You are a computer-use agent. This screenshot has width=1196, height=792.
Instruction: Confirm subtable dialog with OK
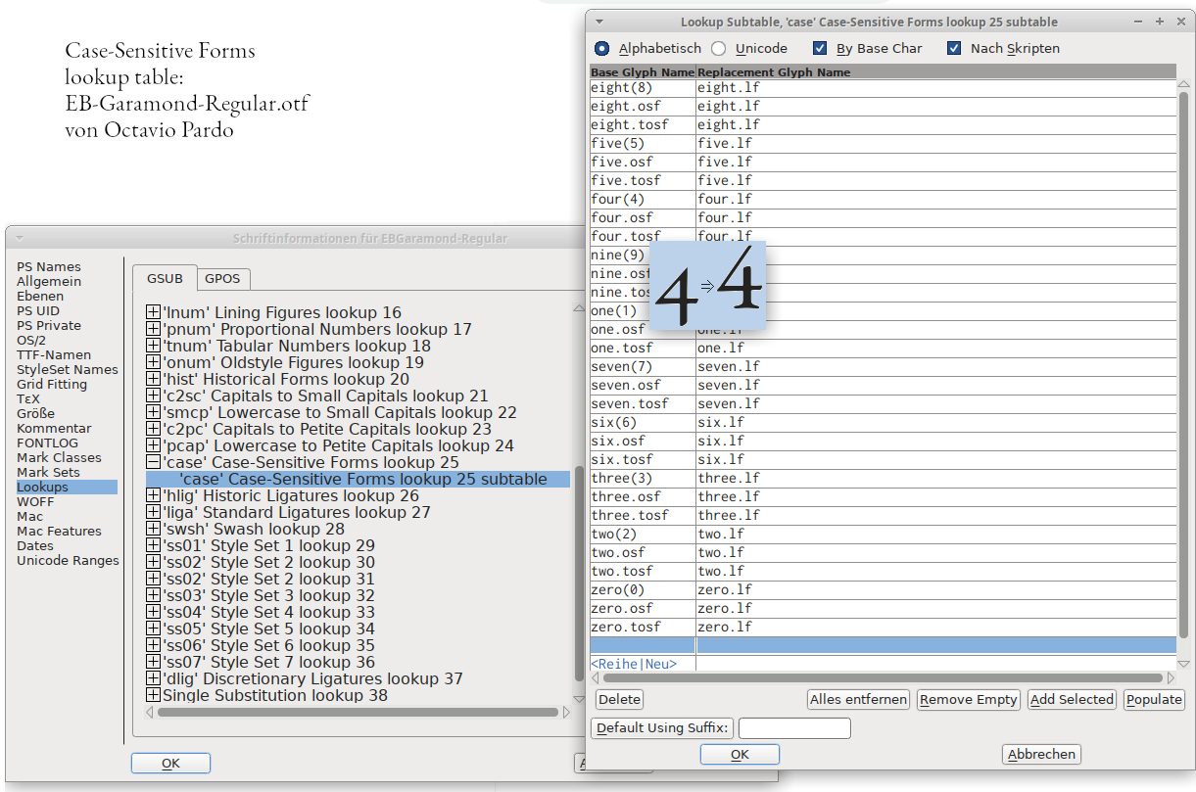pos(740,754)
